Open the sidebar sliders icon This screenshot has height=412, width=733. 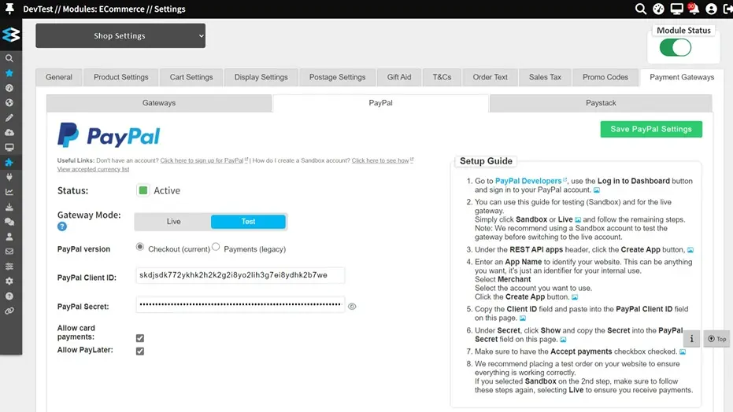click(x=9, y=267)
